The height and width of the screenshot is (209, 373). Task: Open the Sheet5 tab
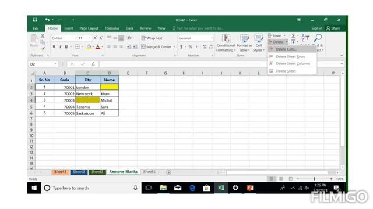pyautogui.click(x=149, y=172)
